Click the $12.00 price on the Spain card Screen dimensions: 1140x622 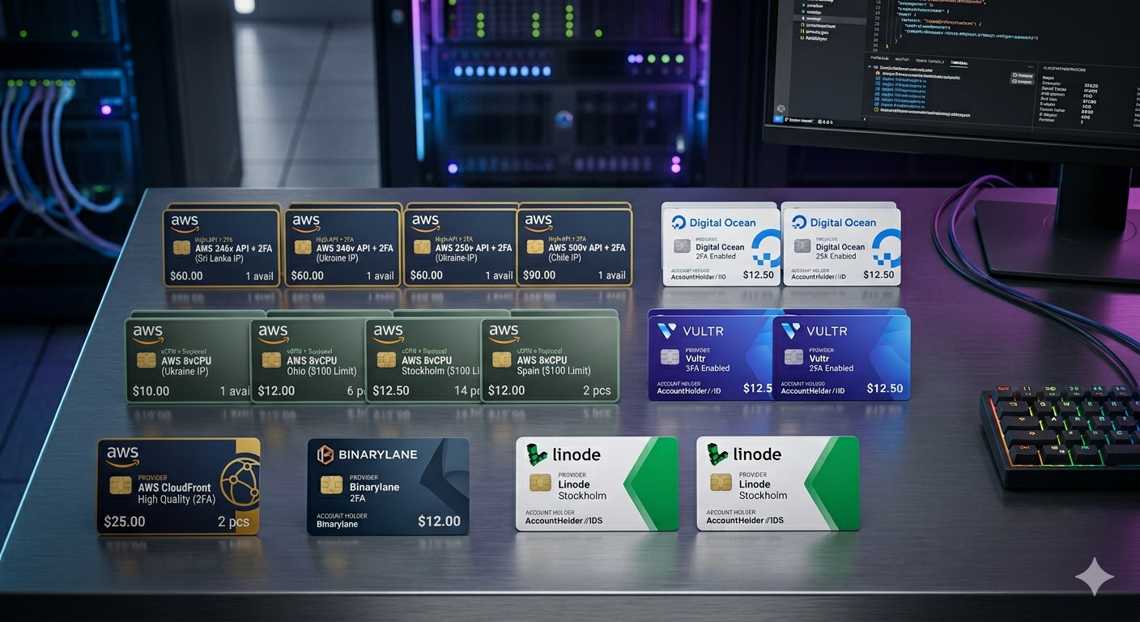(x=506, y=390)
